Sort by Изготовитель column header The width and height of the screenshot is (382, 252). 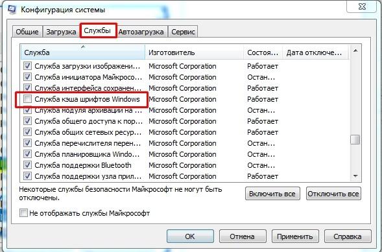click(195, 52)
